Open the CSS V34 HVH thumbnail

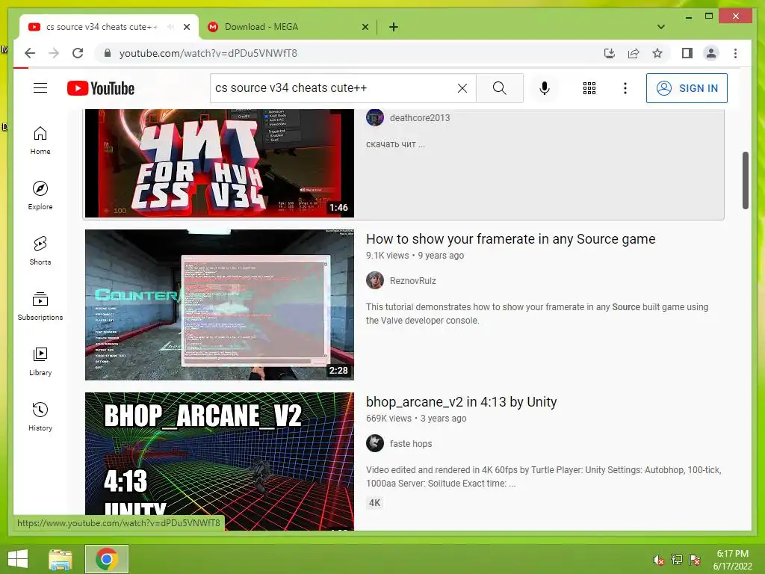220,163
